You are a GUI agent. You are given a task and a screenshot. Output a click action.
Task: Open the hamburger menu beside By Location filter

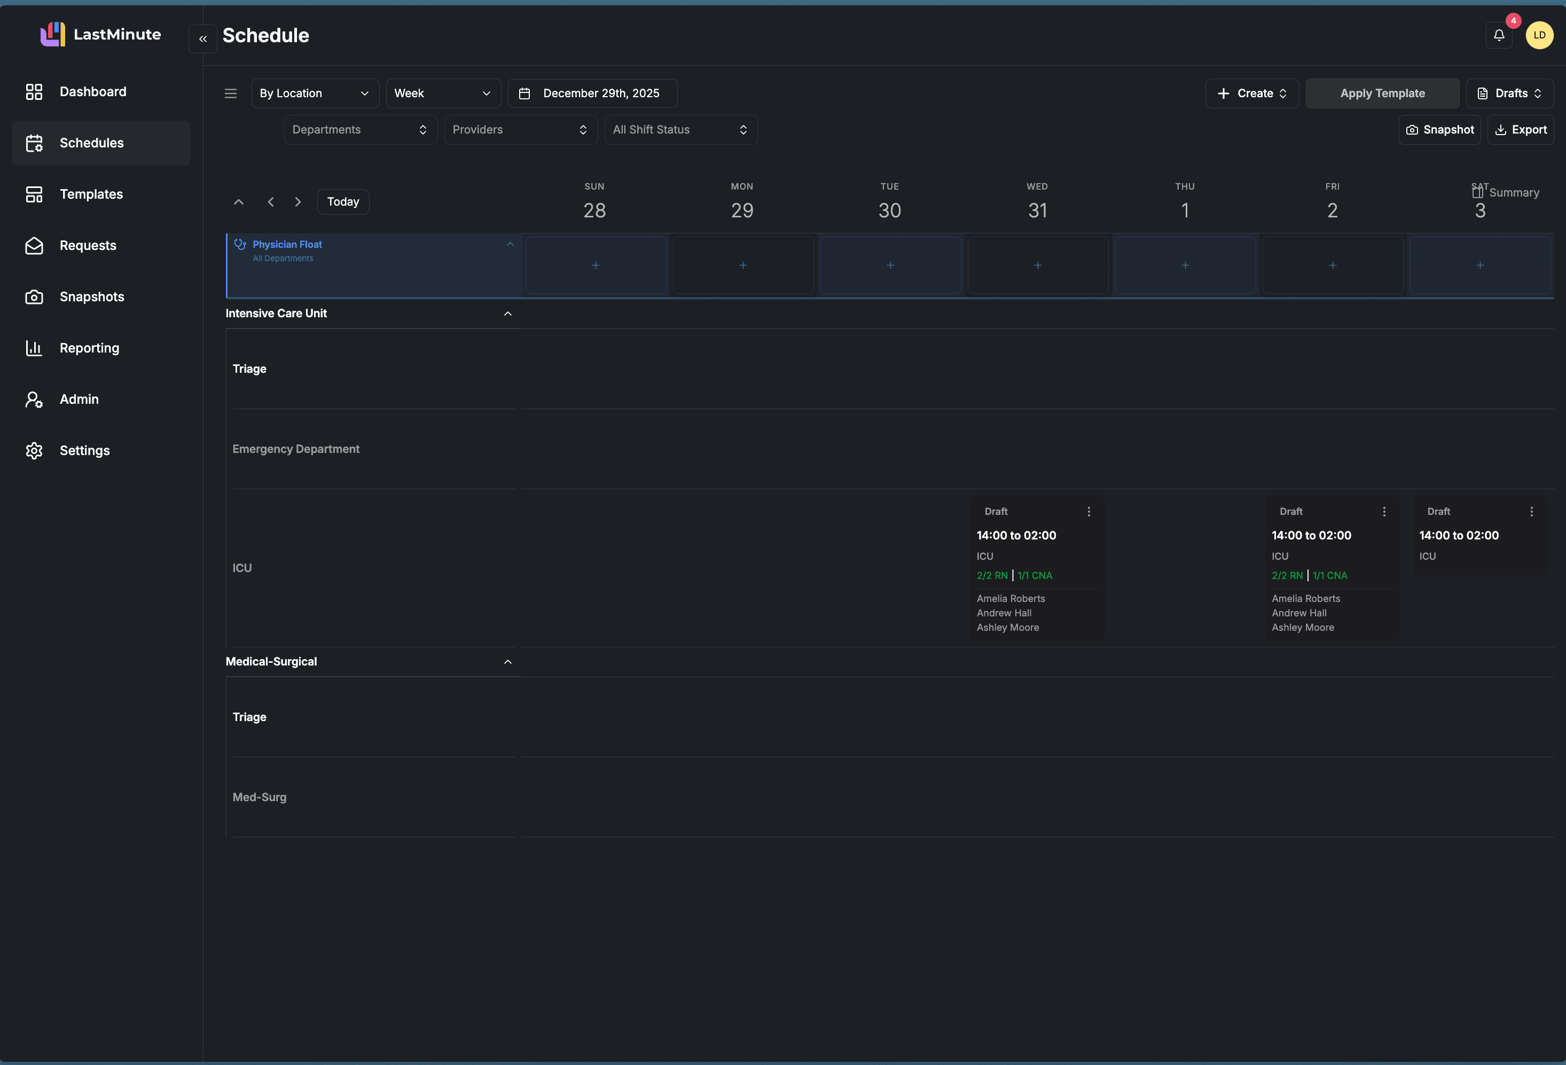230,93
